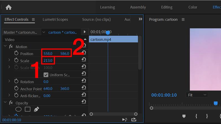Click the Program monitor blue playhead
The height and width of the screenshot is (124, 221).
[216, 103]
